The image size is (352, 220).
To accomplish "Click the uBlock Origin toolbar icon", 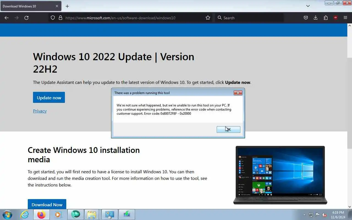I will point(335,18).
